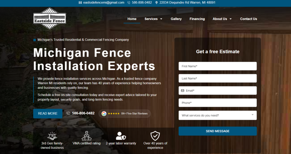291x154 pixels.
Task: Focus the Email field
Action: 218,91
